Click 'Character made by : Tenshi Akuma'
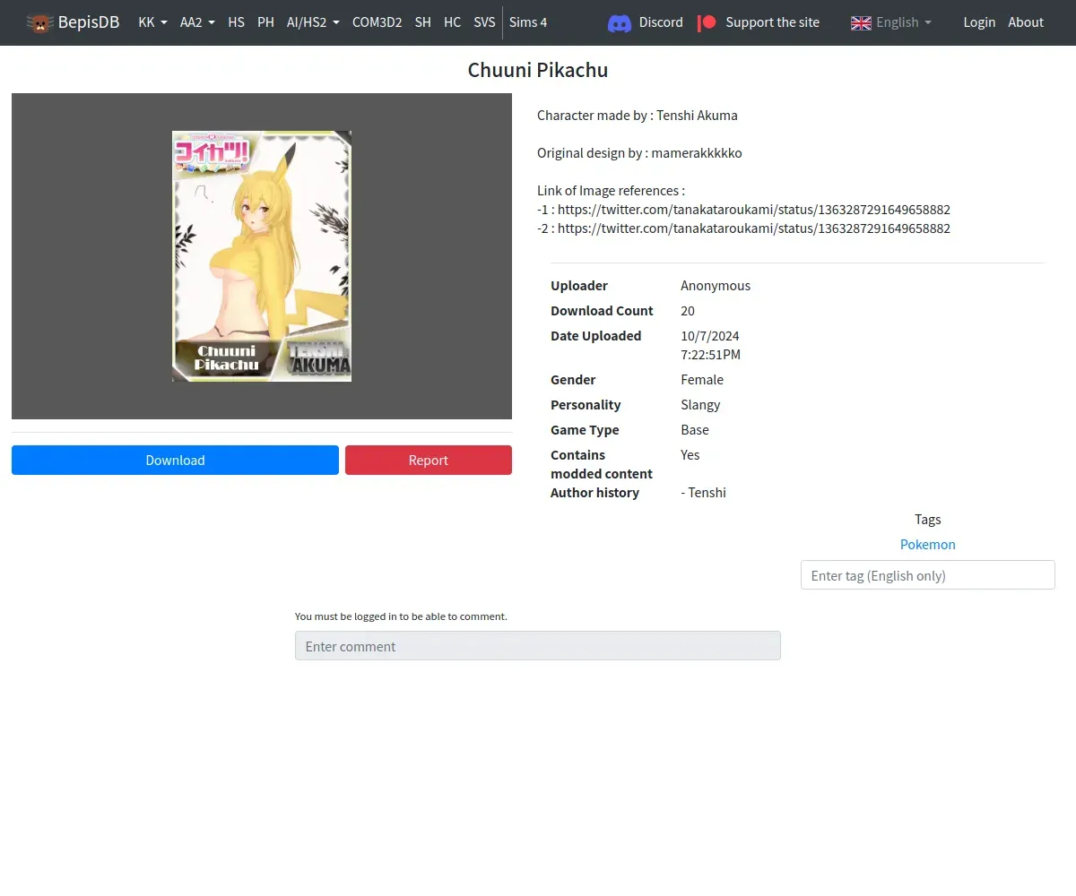This screenshot has height=896, width=1076. pos(638,116)
